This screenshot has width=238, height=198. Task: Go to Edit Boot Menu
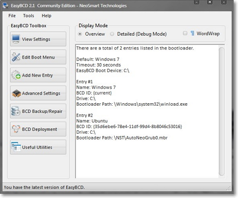(x=38, y=57)
